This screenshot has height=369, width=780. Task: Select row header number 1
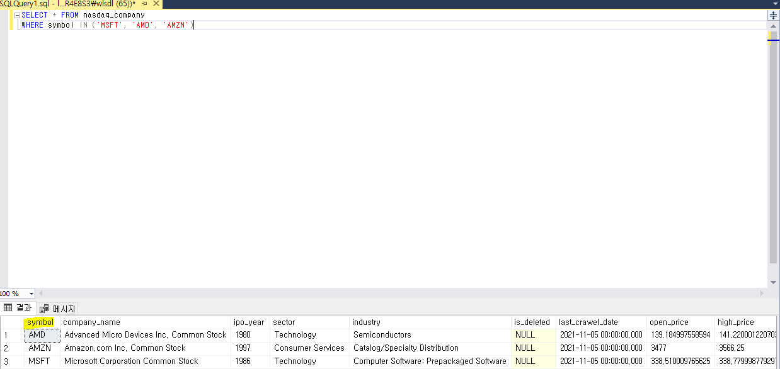coord(12,335)
